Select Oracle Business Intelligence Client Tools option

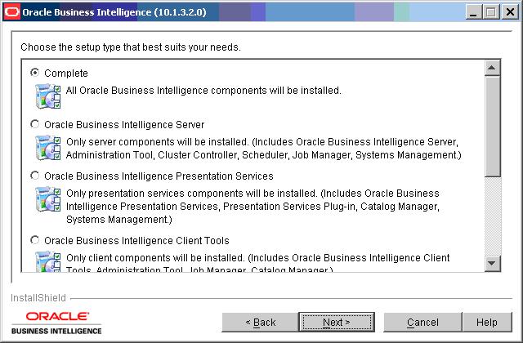[35, 241]
